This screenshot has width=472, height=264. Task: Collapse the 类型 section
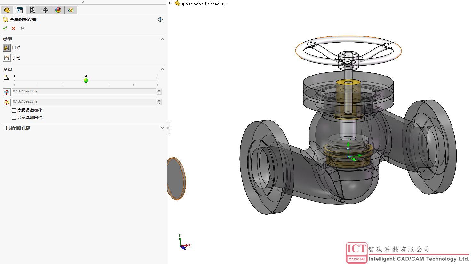click(162, 39)
